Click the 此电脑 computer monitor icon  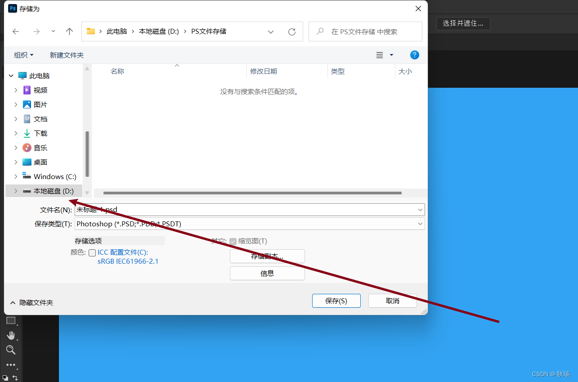22,76
